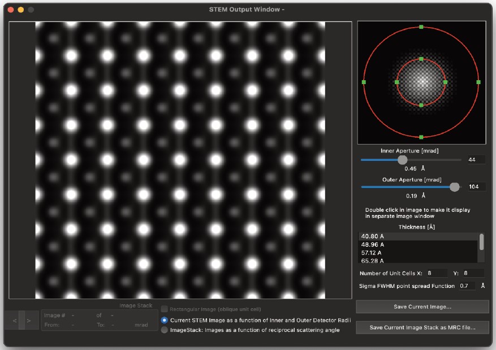
Task: Click top green handle of outer detector ring
Action: click(421, 27)
